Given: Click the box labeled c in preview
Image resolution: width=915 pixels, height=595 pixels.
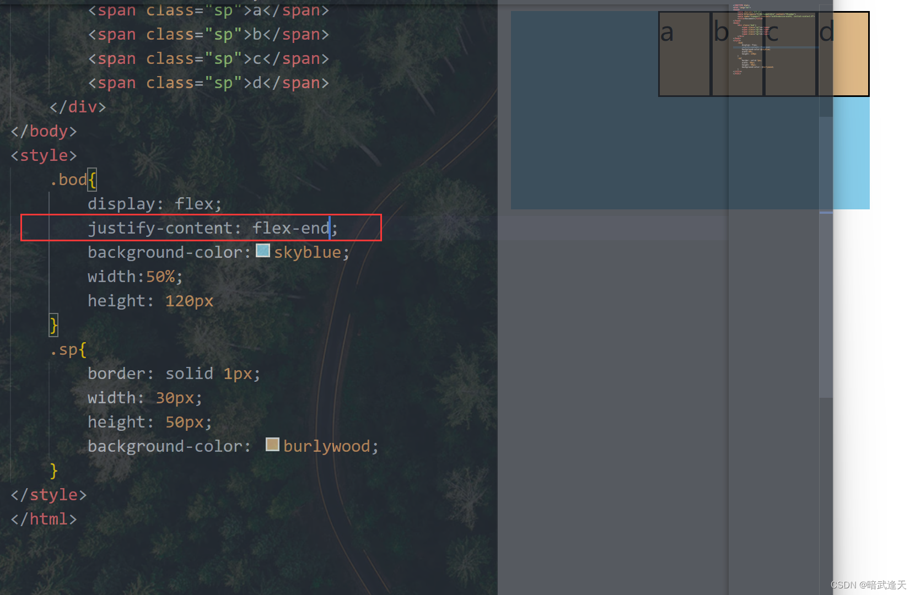Looking at the screenshot, I should (790, 54).
